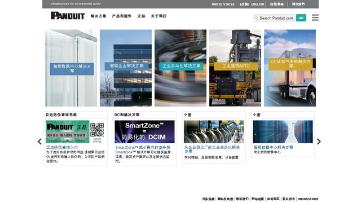The height and width of the screenshot is (203, 361).
Task: Click the 优化您的数据中心 description text
Action: [x=267, y=152]
